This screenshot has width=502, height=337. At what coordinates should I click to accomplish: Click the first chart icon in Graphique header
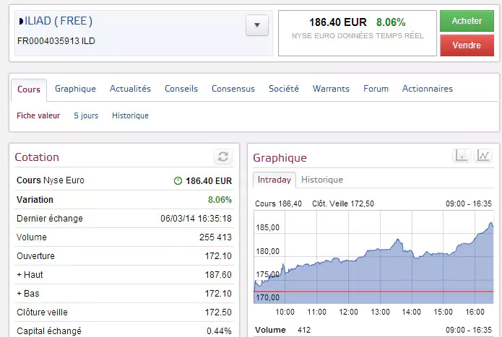(x=462, y=155)
